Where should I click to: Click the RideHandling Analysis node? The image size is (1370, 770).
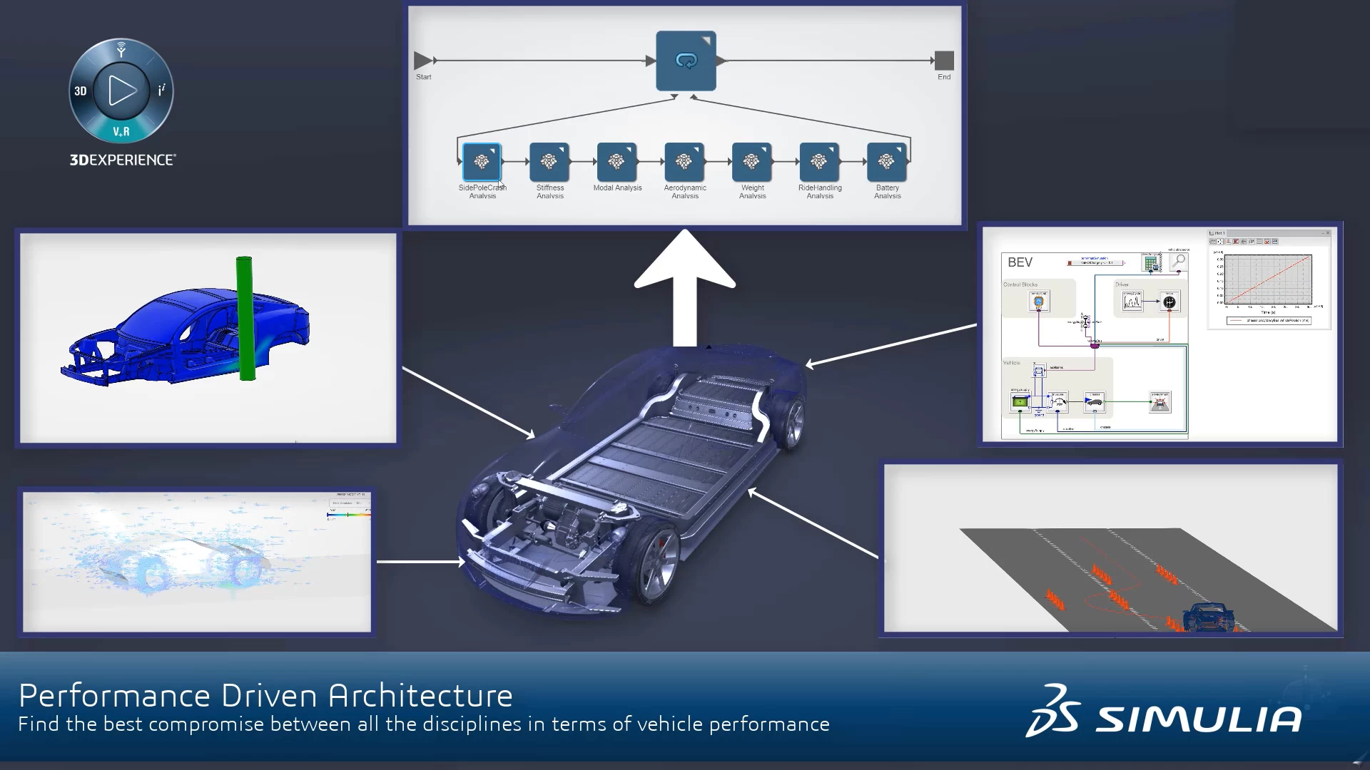(819, 162)
